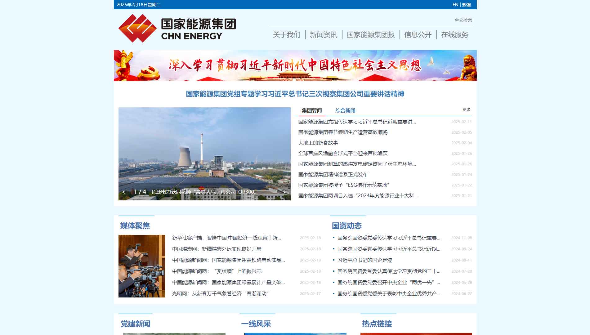This screenshot has width=590, height=335.
Task: Open 全球首座风渔融合浮式平台迎来首批渔获 article
Action: pyautogui.click(x=343, y=154)
